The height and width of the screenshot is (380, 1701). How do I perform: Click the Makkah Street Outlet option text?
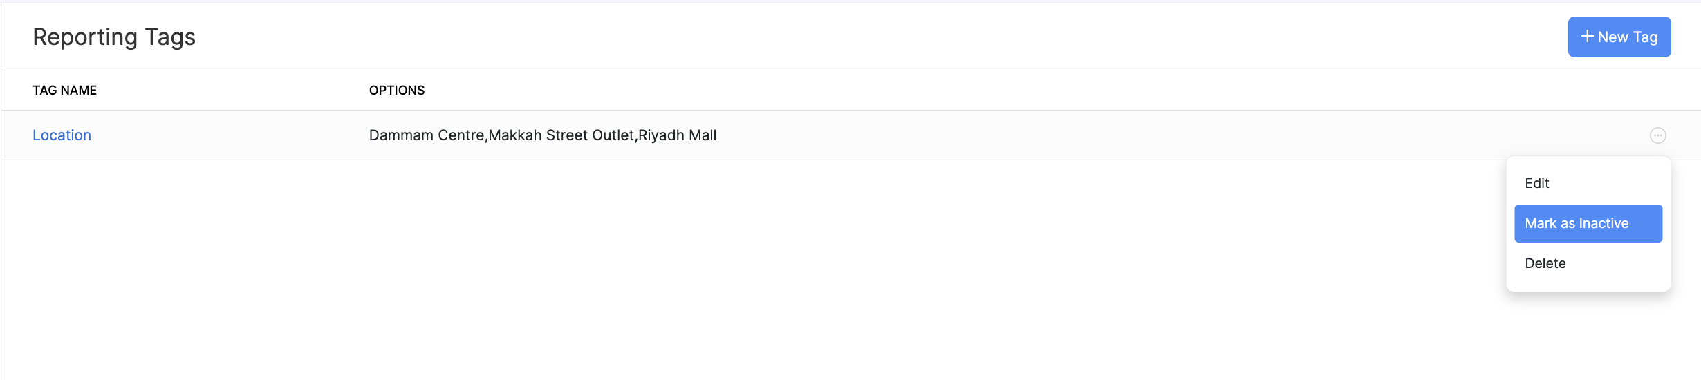pos(561,135)
